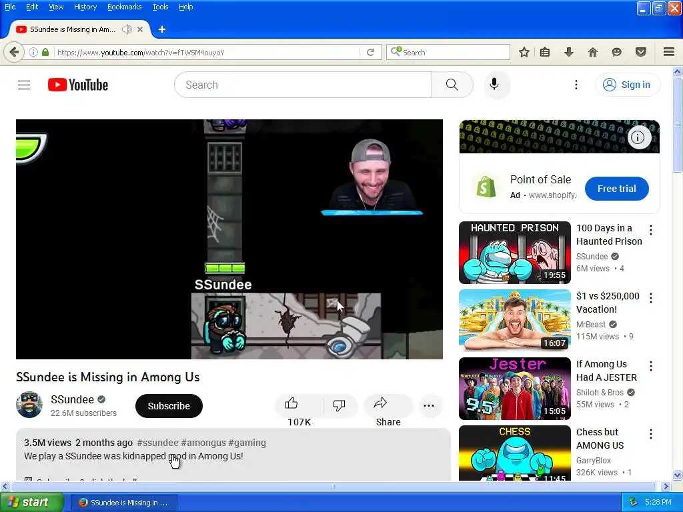Screen dimensions: 683x512
Task: Click the page's vertical scrollbar down arrow
Action: (678, 475)
